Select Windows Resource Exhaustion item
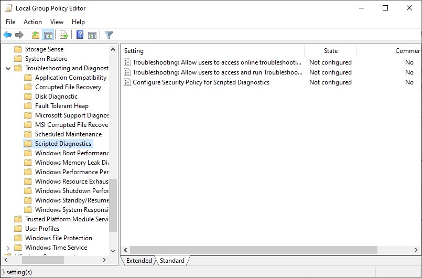Image resolution: width=422 pixels, height=278 pixels. pyautogui.click(x=72, y=181)
